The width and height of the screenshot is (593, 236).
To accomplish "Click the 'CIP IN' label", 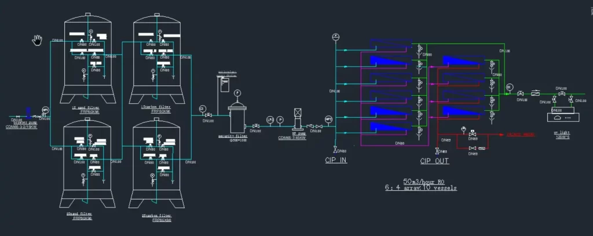I will coord(336,160).
